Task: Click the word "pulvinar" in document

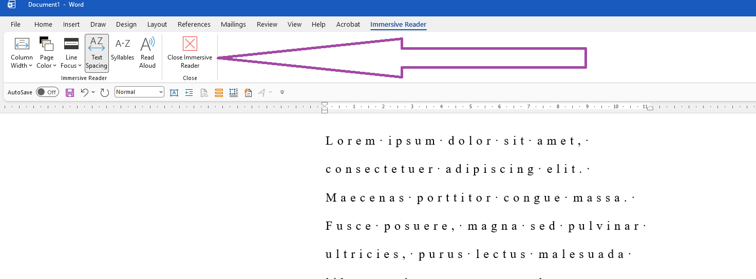Action: 603,227
